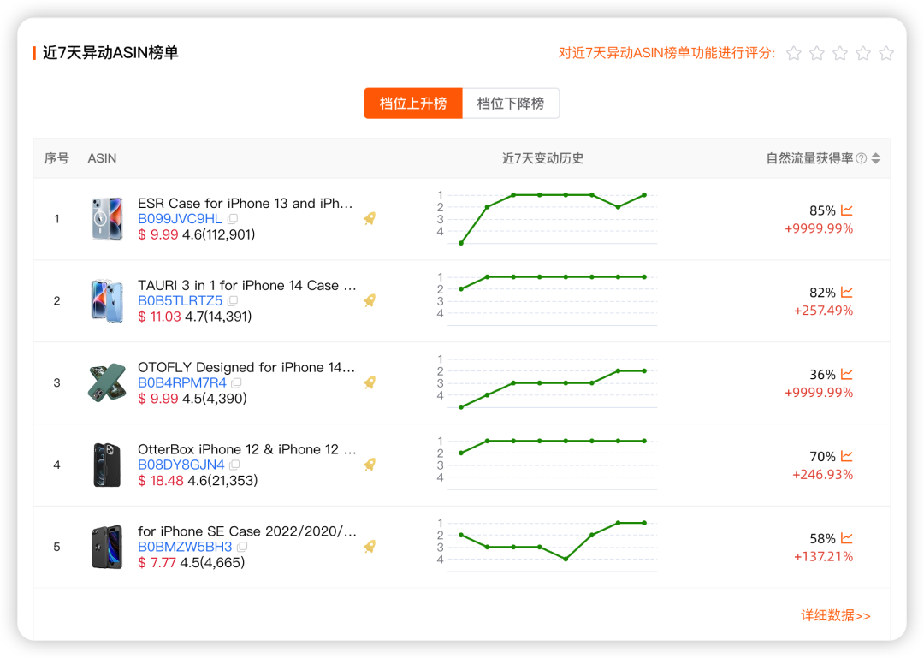Switch to the 档位下降榜 tab
Image resolution: width=924 pixels, height=658 pixels.
click(511, 103)
